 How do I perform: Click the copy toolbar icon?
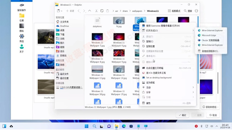[102, 11]
